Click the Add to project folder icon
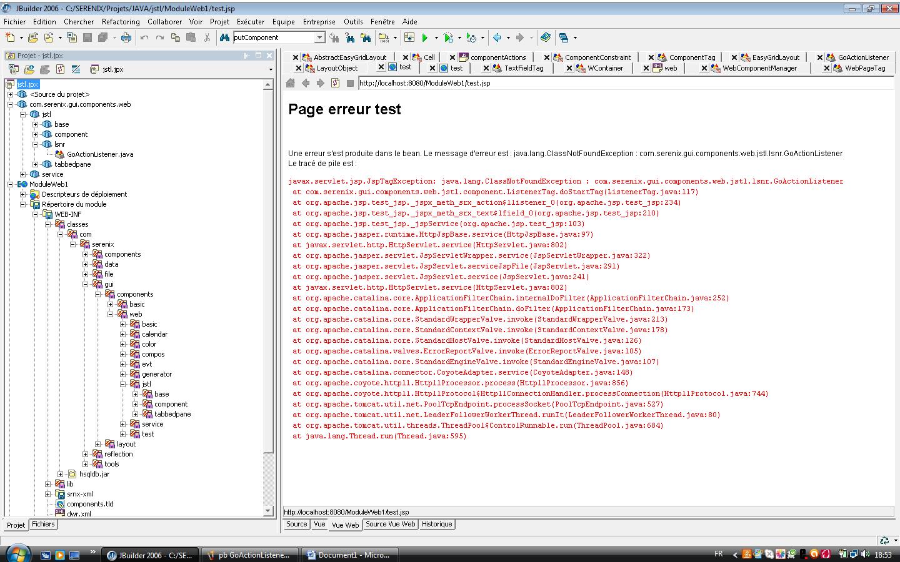 click(29, 69)
